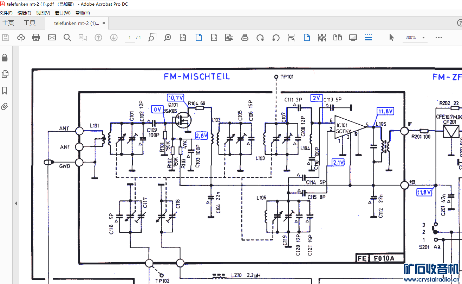The image size is (462, 284).
Task: Click the 2,1V voltage annotation
Action: click(x=338, y=163)
